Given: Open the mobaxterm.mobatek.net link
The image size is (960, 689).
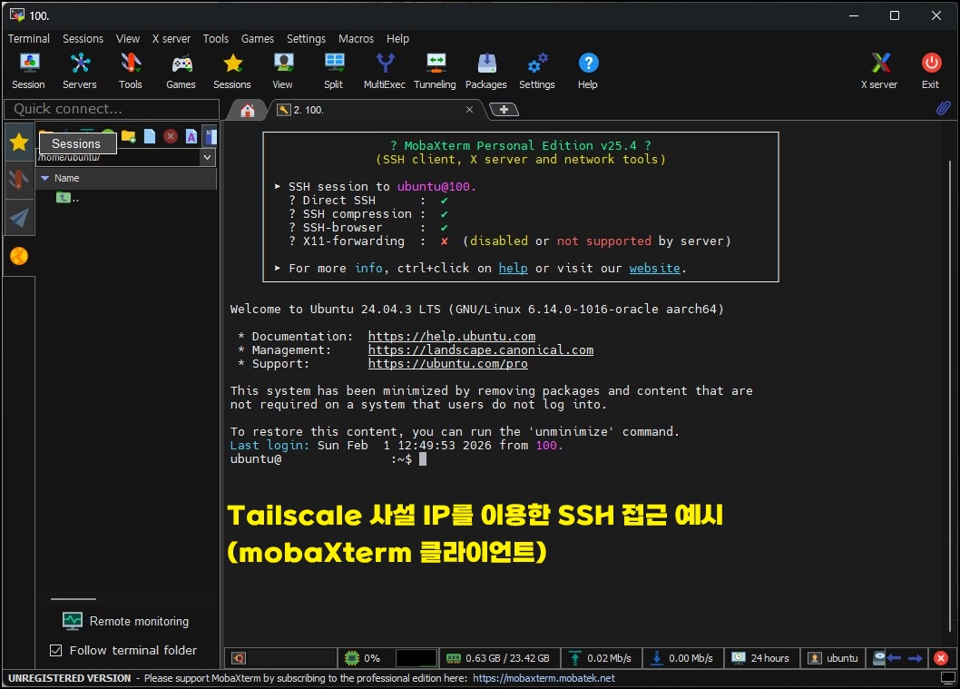Looking at the screenshot, I should [544, 679].
